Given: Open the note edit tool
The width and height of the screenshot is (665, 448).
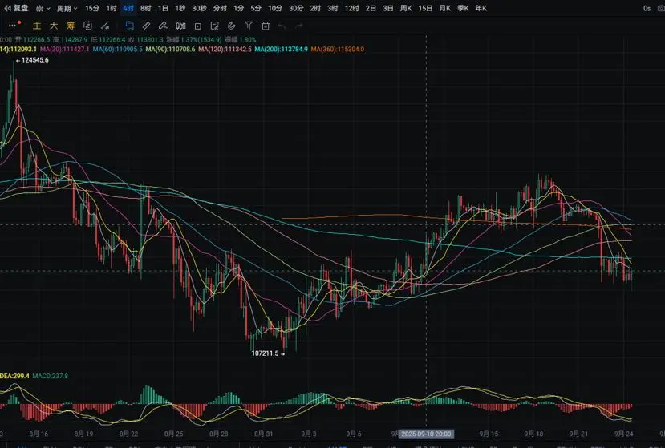Looking at the screenshot, I should click(215, 26).
